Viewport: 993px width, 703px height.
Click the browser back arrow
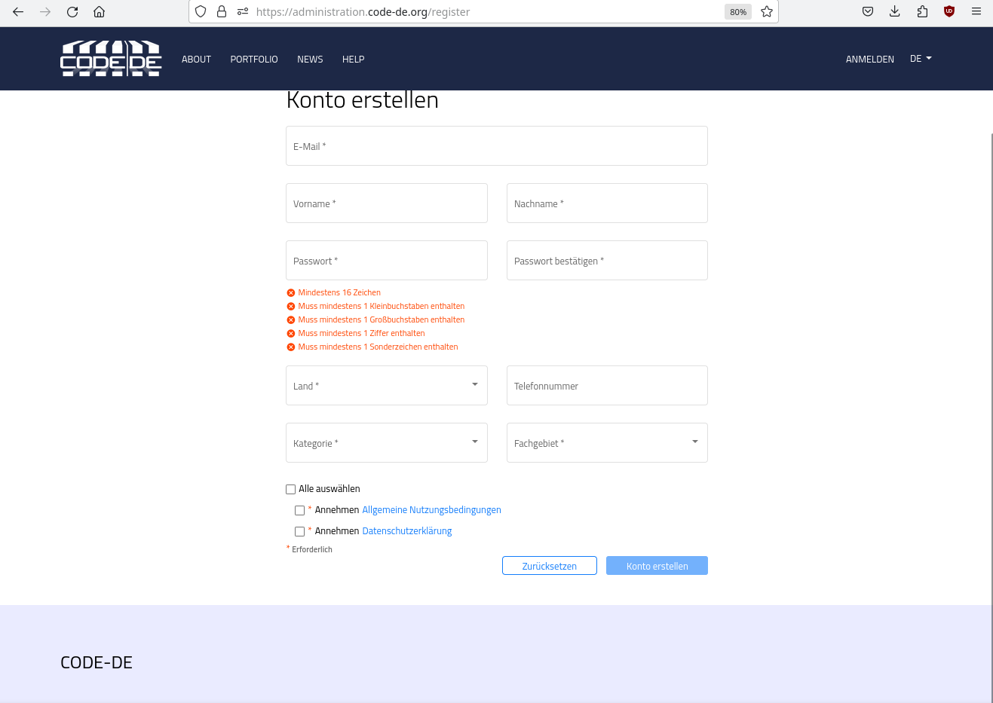tap(18, 11)
